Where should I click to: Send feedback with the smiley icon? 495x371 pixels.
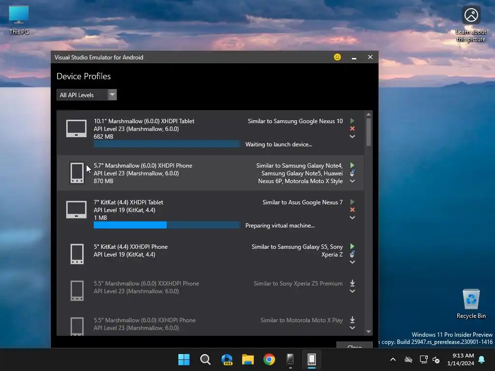[x=337, y=57]
